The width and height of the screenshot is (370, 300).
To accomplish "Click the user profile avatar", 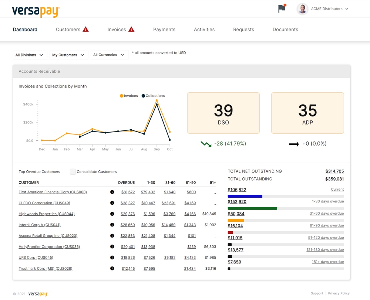I will 302,9.
